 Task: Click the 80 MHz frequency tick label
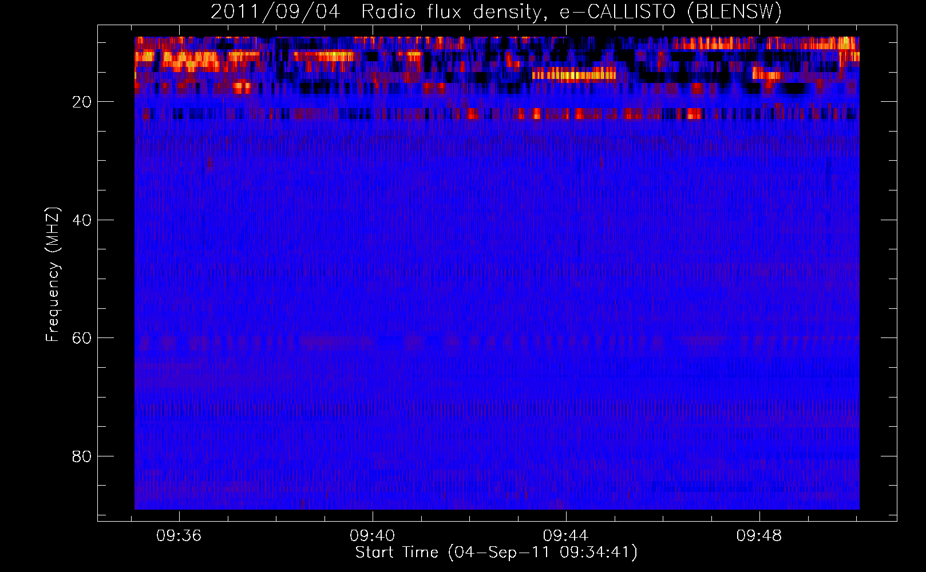coord(82,456)
